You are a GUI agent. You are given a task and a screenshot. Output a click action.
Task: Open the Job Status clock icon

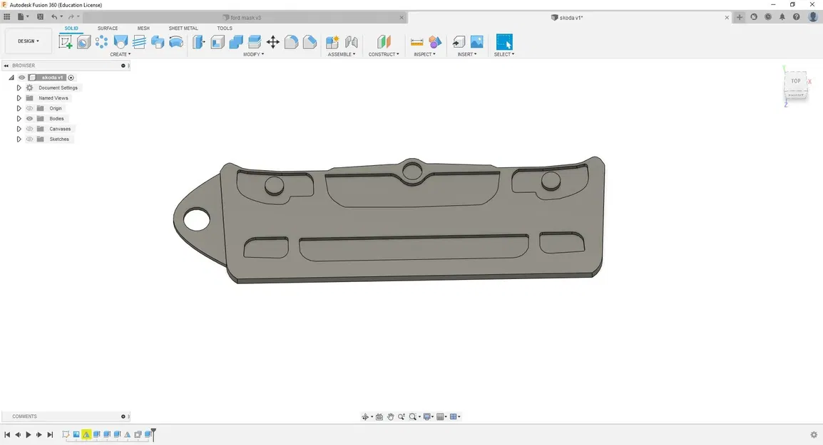click(768, 17)
